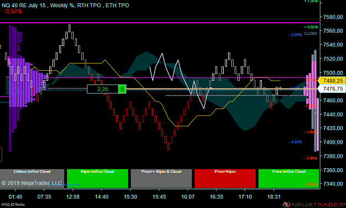Click the CLOSE level label
This screenshot has width=346, height=208.
pos(311,34)
